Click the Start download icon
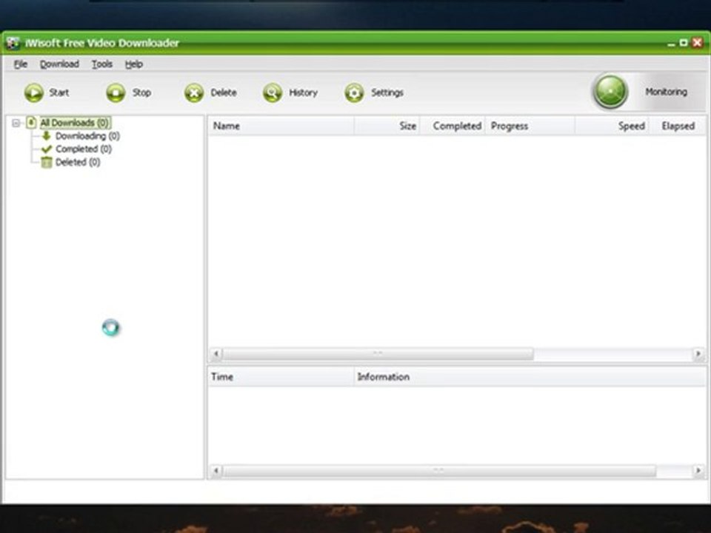This screenshot has height=533, width=711. [34, 93]
